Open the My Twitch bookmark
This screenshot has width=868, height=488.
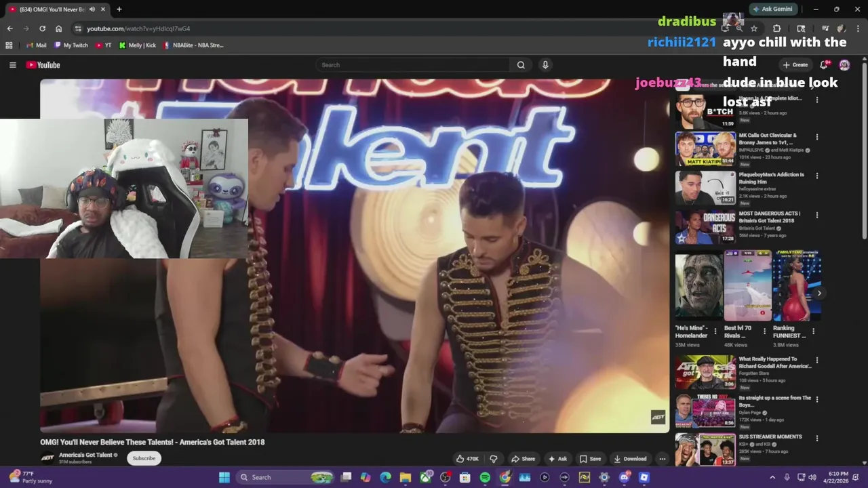tap(71, 45)
